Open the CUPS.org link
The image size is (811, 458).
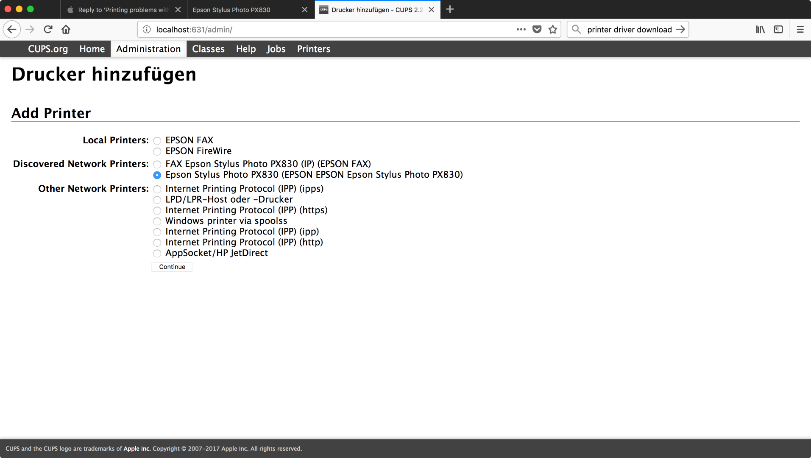click(48, 49)
